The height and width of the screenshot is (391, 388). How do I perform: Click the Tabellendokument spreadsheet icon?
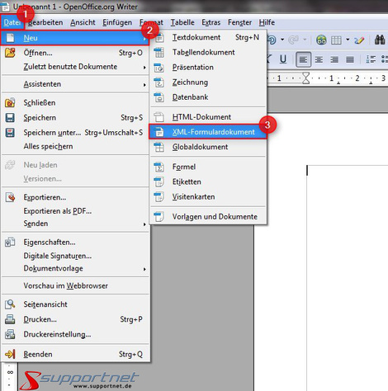159,52
